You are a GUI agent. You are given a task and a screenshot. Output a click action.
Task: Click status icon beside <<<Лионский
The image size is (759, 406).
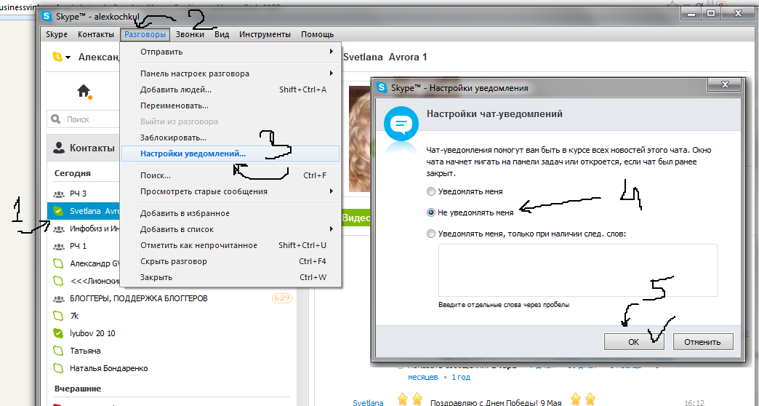pyautogui.click(x=58, y=281)
